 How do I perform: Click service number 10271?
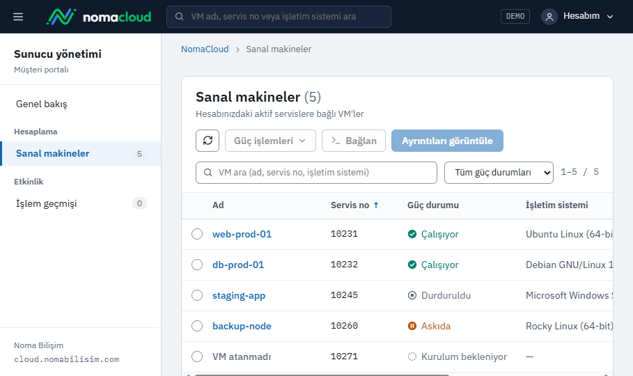pos(344,357)
